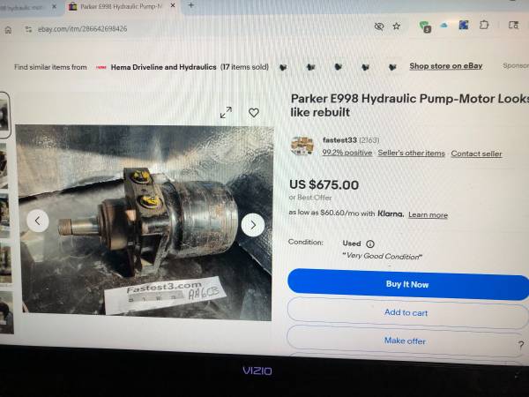The image size is (529, 397).
Task: Show previous product photo with left arrow
Action: (37, 221)
